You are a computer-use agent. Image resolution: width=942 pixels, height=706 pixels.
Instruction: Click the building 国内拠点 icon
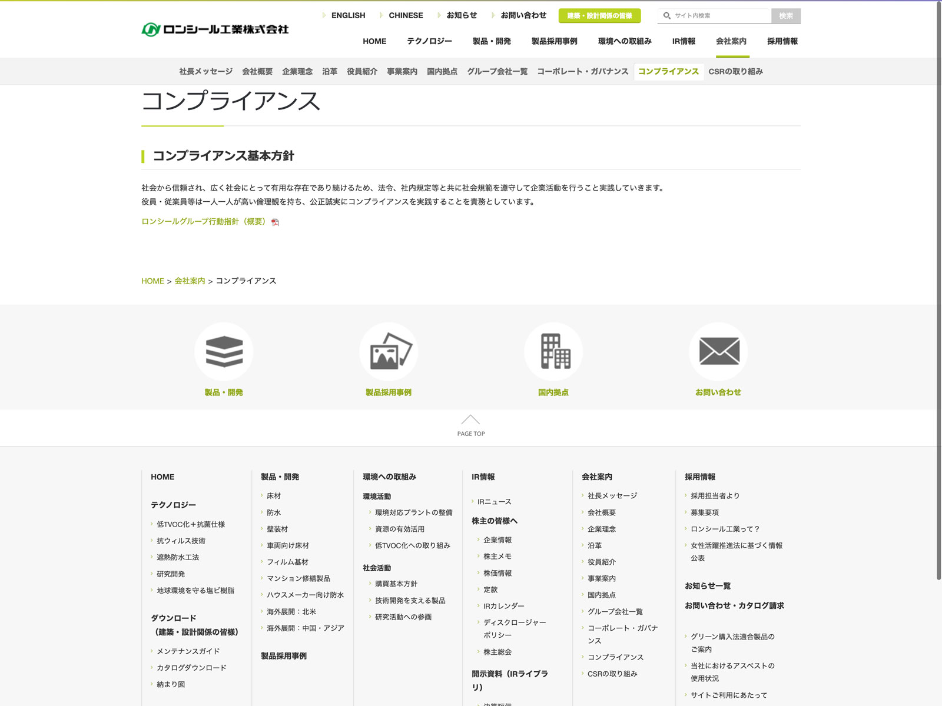[x=553, y=352]
